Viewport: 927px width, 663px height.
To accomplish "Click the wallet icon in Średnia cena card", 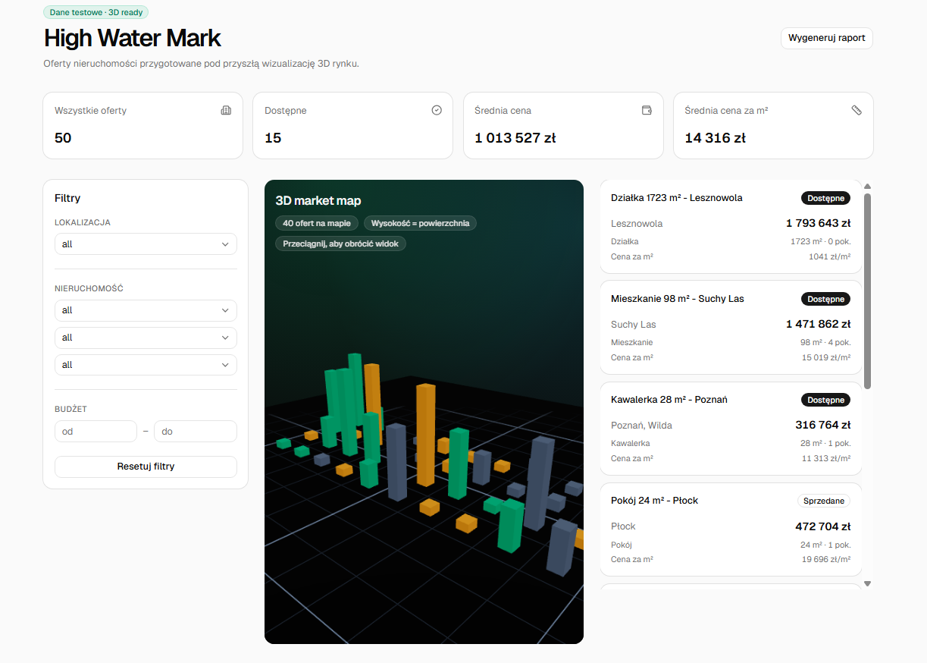I will 647,110.
